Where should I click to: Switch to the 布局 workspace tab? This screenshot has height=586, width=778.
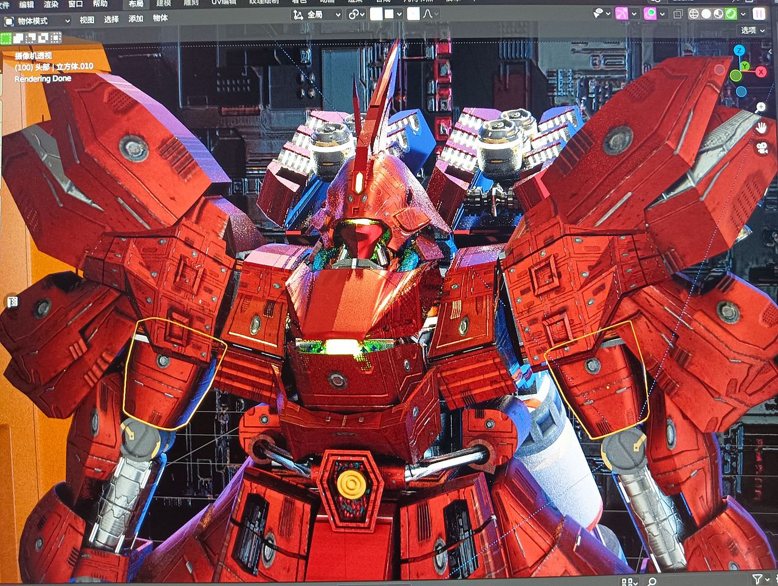(x=136, y=4)
